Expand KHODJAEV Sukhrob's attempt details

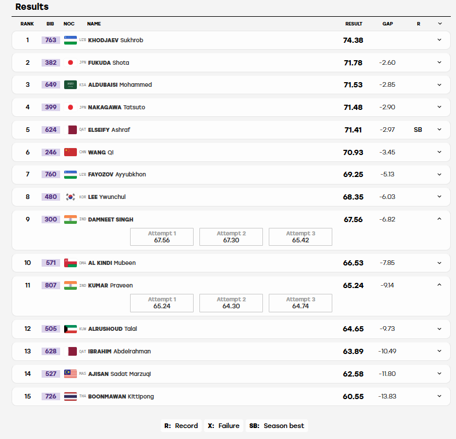point(439,40)
